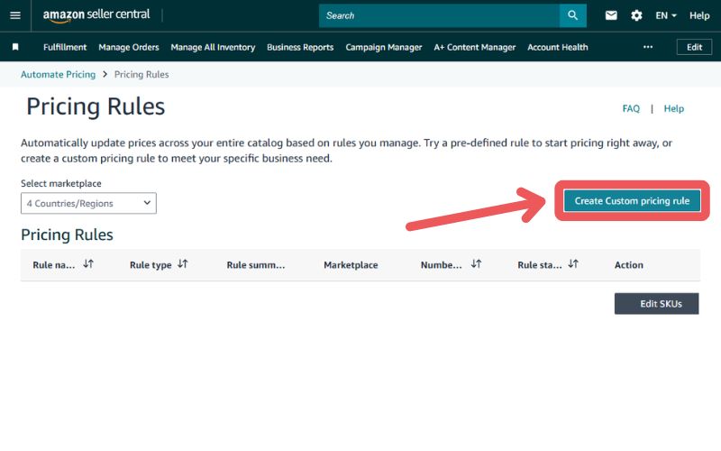Open Business Reports

300,47
